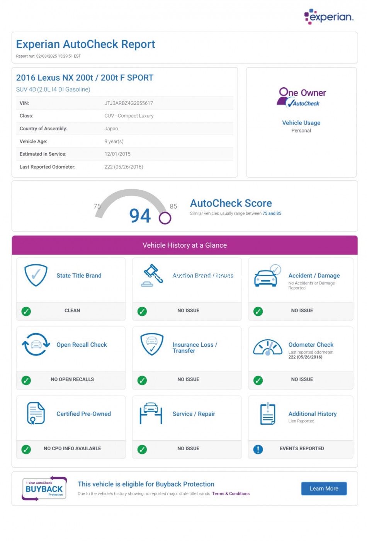Click the '75 and 85' score range text
The width and height of the screenshot is (367, 541).
[272, 213]
